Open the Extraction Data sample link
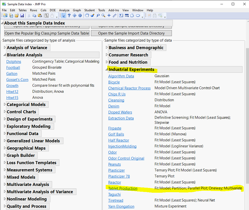 point(121,118)
